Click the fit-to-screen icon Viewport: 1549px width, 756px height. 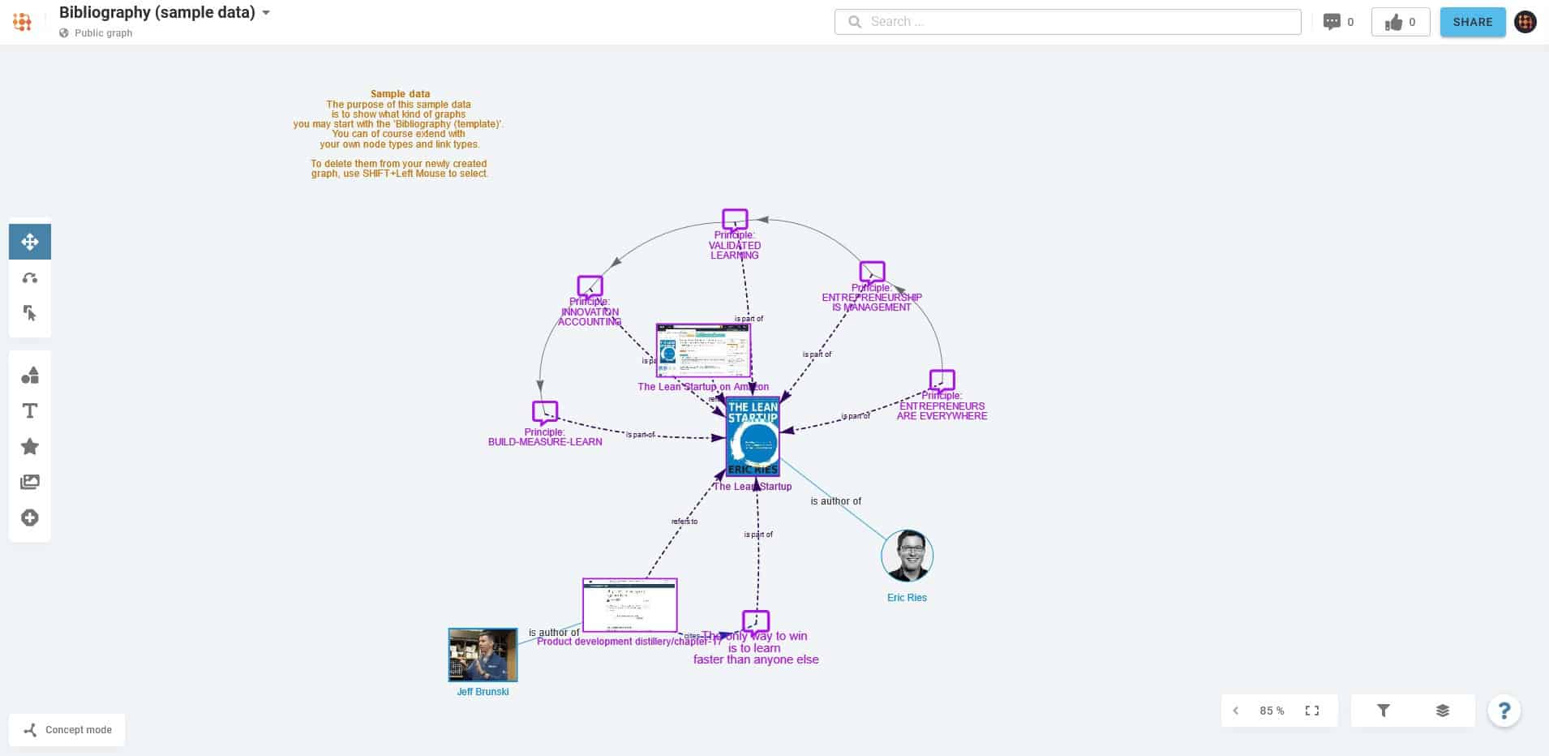[1312, 711]
